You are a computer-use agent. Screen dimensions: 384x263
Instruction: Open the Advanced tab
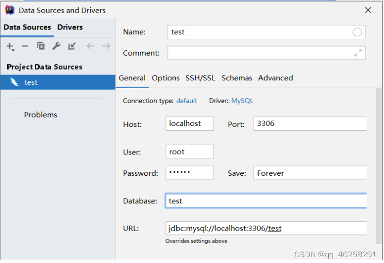[x=276, y=78]
